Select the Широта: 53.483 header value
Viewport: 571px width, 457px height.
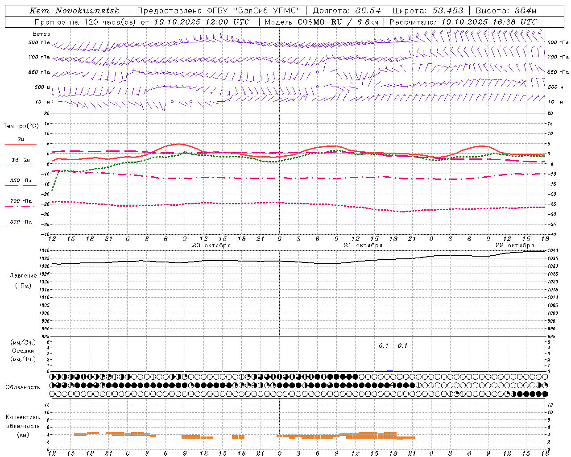pos(428,11)
